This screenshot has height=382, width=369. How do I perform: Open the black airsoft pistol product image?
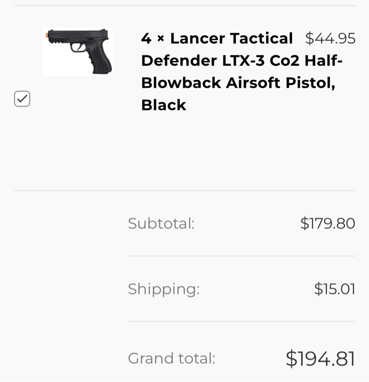tap(77, 51)
